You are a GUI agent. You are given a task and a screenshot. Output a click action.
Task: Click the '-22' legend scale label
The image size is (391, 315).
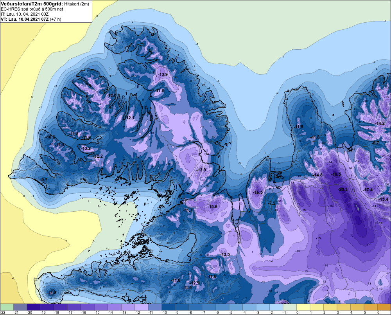(x=3, y=313)
